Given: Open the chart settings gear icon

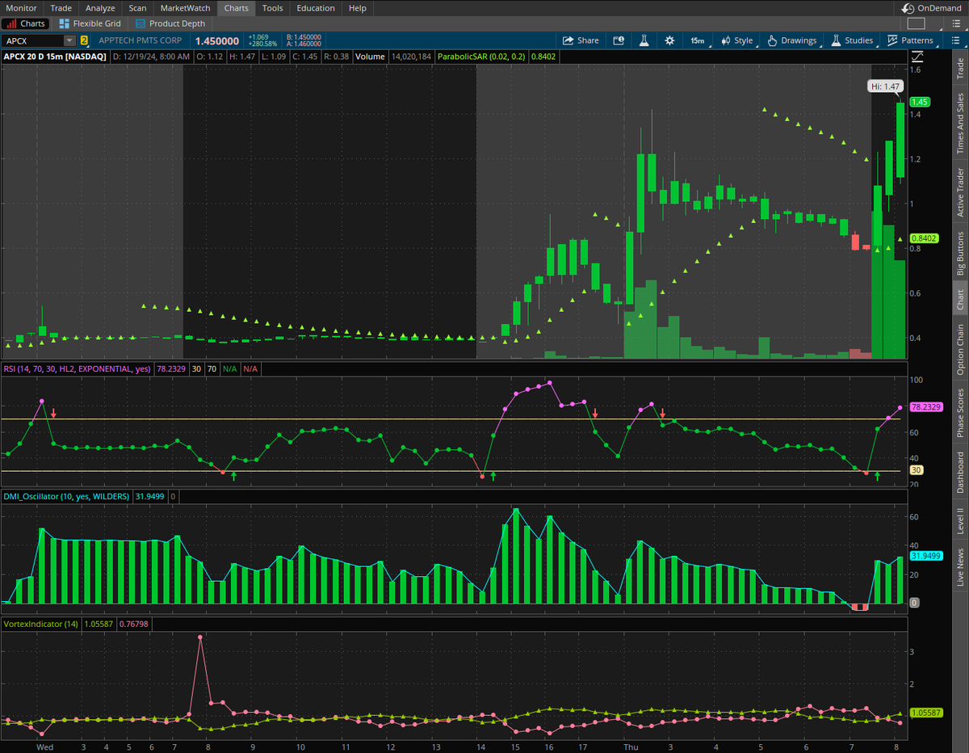Looking at the screenshot, I should pyautogui.click(x=669, y=40).
